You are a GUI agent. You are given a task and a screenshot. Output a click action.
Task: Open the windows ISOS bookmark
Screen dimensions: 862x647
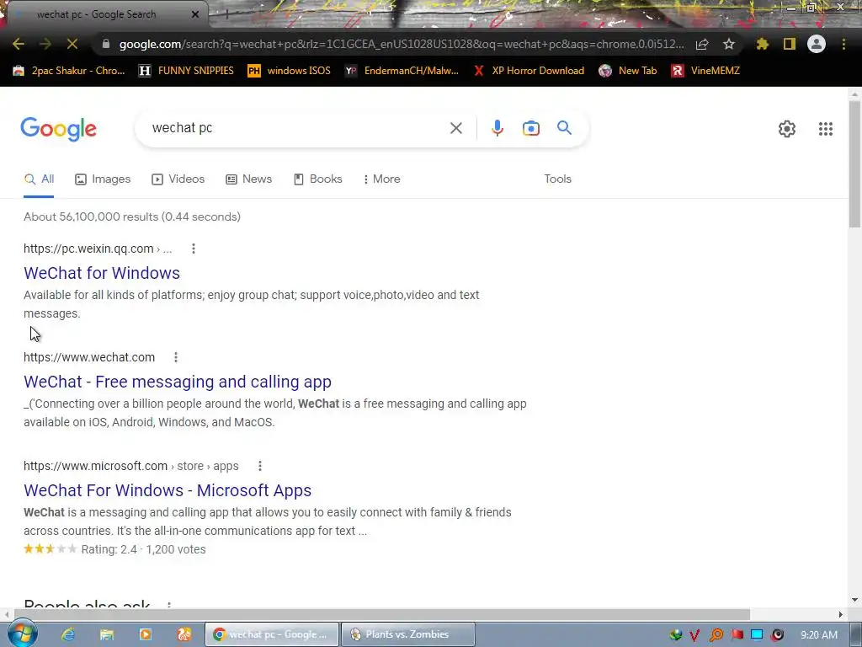290,71
